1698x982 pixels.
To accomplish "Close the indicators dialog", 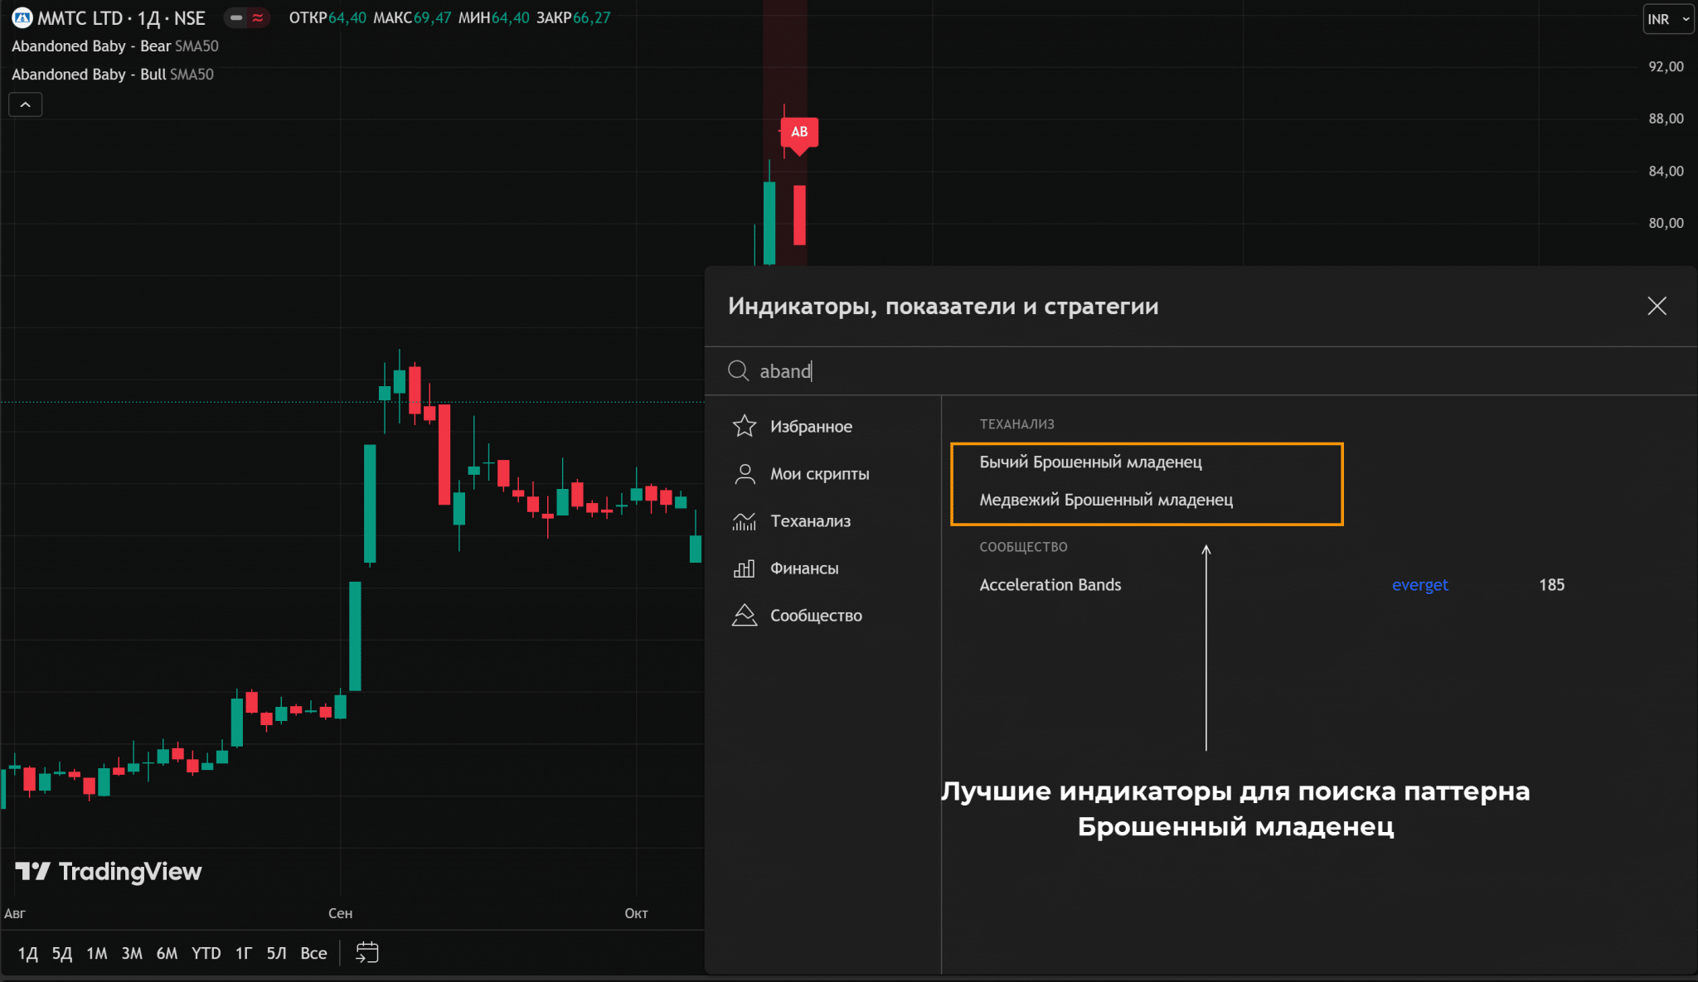I will (x=1657, y=306).
